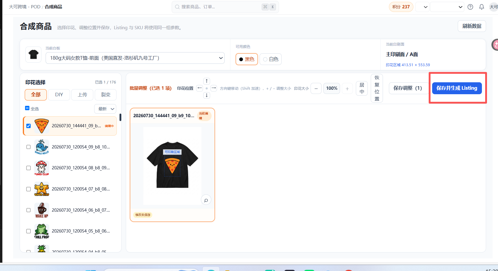Select the 白色 color option
498x271 pixels.
pos(271,59)
